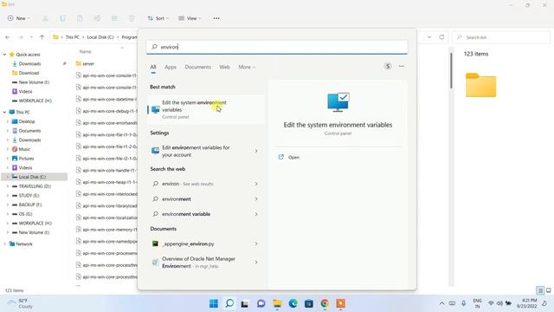
Task: Click the Delete icon in Explorer toolbar
Action: tap(132, 18)
